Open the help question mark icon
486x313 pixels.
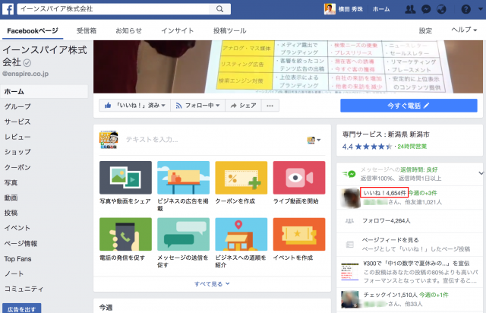[465, 9]
